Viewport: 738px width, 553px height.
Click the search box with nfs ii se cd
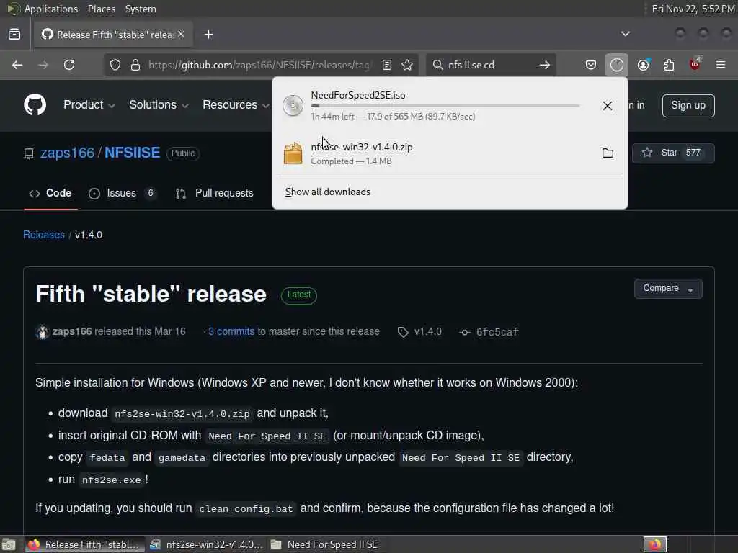[x=489, y=65]
